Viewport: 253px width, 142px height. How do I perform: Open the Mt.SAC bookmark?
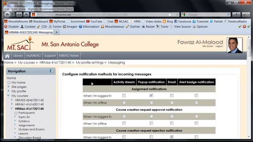(x=121, y=21)
